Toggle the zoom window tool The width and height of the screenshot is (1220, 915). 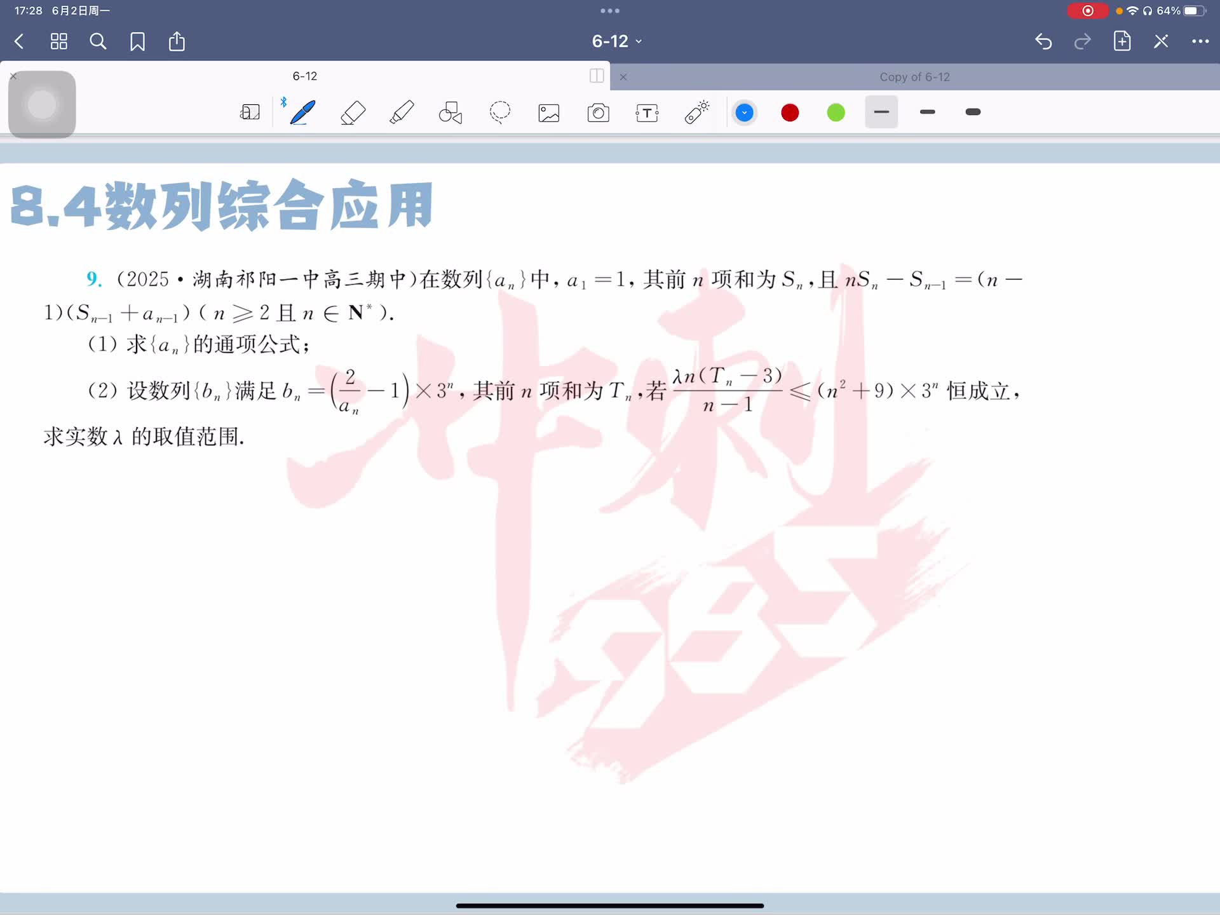pos(250,112)
